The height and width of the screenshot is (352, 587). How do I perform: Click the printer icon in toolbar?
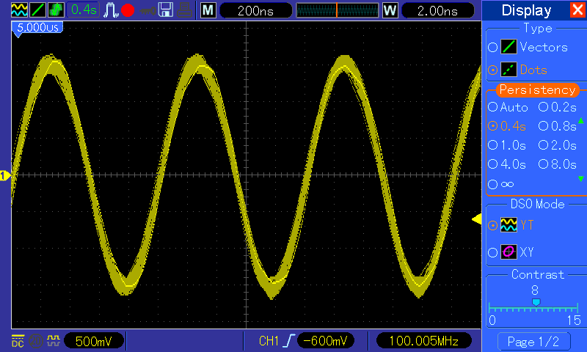[184, 10]
